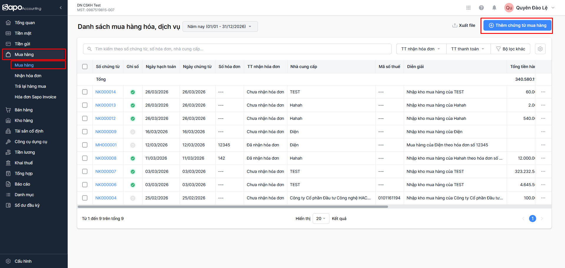The image size is (565, 268).
Task: Go to the next page arrow
Action: click(x=542, y=219)
